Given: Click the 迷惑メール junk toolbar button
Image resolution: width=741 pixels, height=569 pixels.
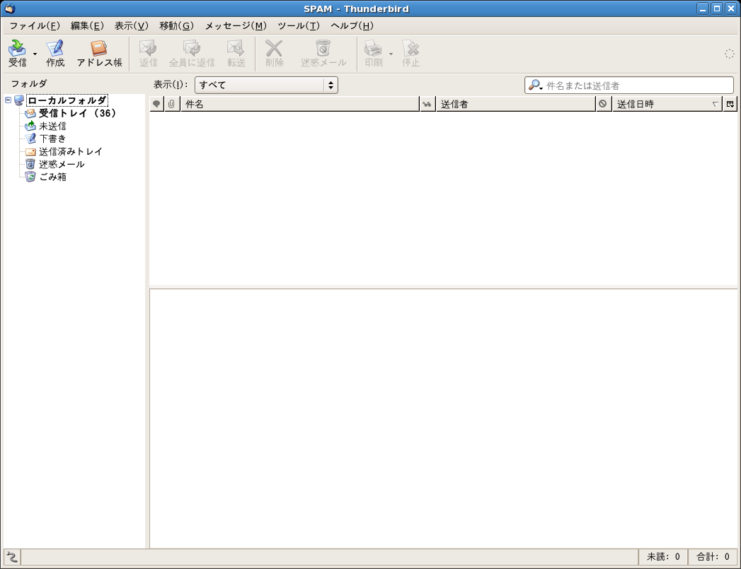Looking at the screenshot, I should coord(323,53).
